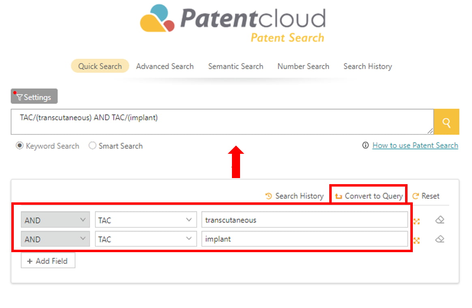Click Search History in the field panel

click(294, 196)
